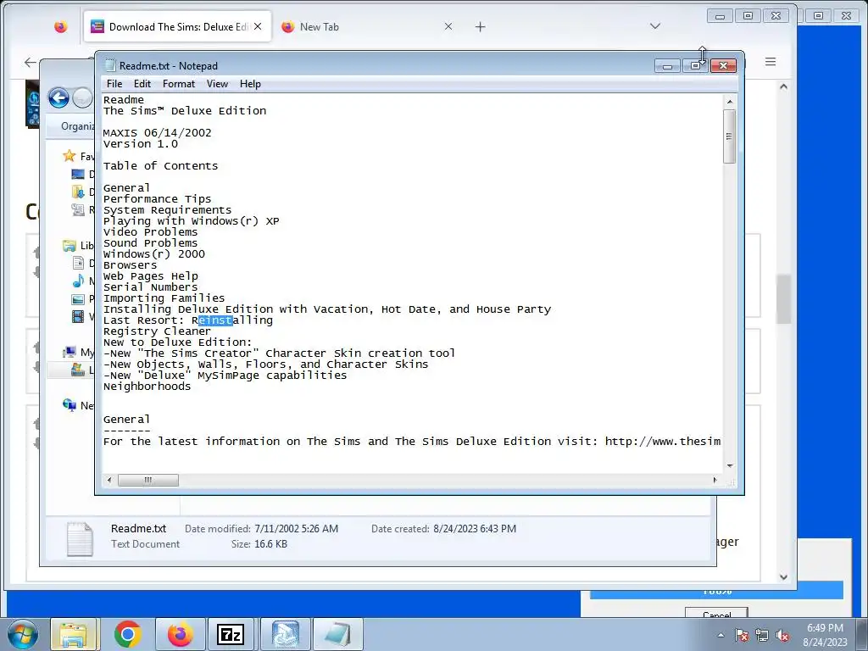Screen dimensions: 868x651
Task: Click 'Table of Contents' heading in Notepad
Action: [160, 165]
